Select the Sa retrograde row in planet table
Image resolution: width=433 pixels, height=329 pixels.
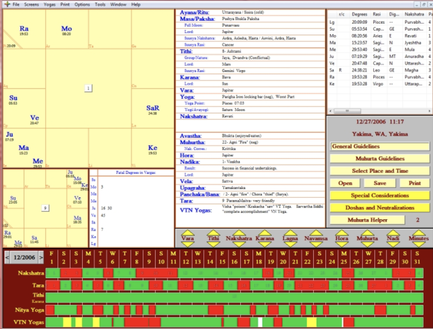(x=380, y=70)
